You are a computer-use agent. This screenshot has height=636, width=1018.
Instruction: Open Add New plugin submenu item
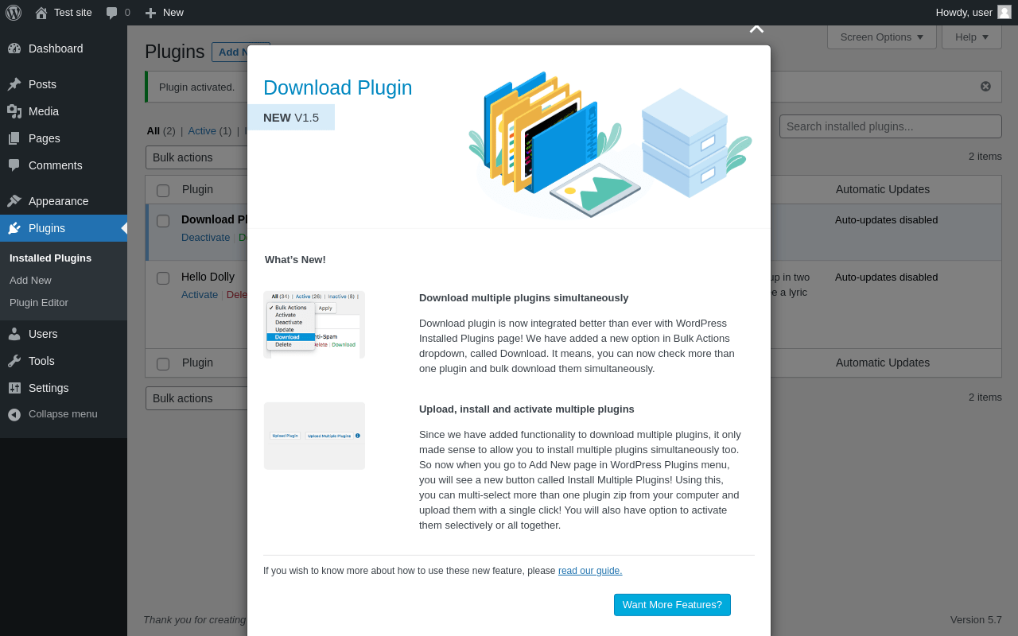tap(30, 281)
